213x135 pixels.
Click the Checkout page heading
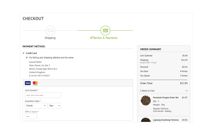pos(33,19)
